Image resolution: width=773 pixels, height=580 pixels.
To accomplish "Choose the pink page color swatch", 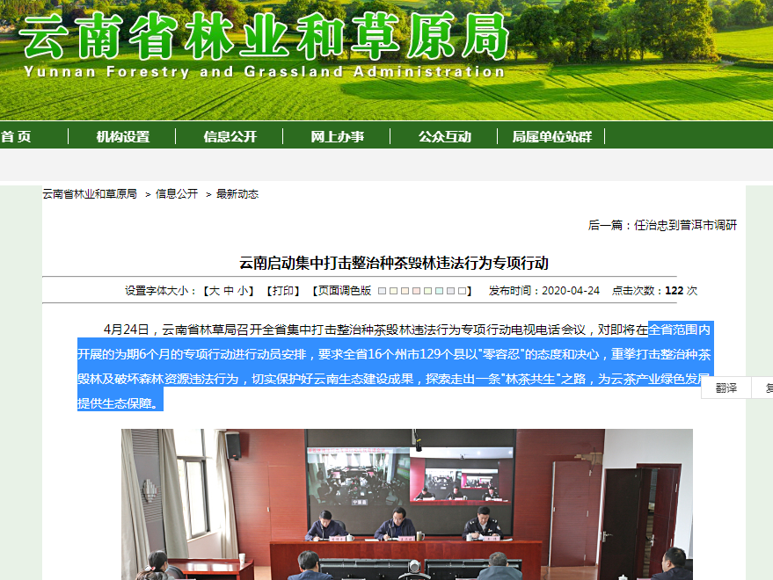I will 417,291.
